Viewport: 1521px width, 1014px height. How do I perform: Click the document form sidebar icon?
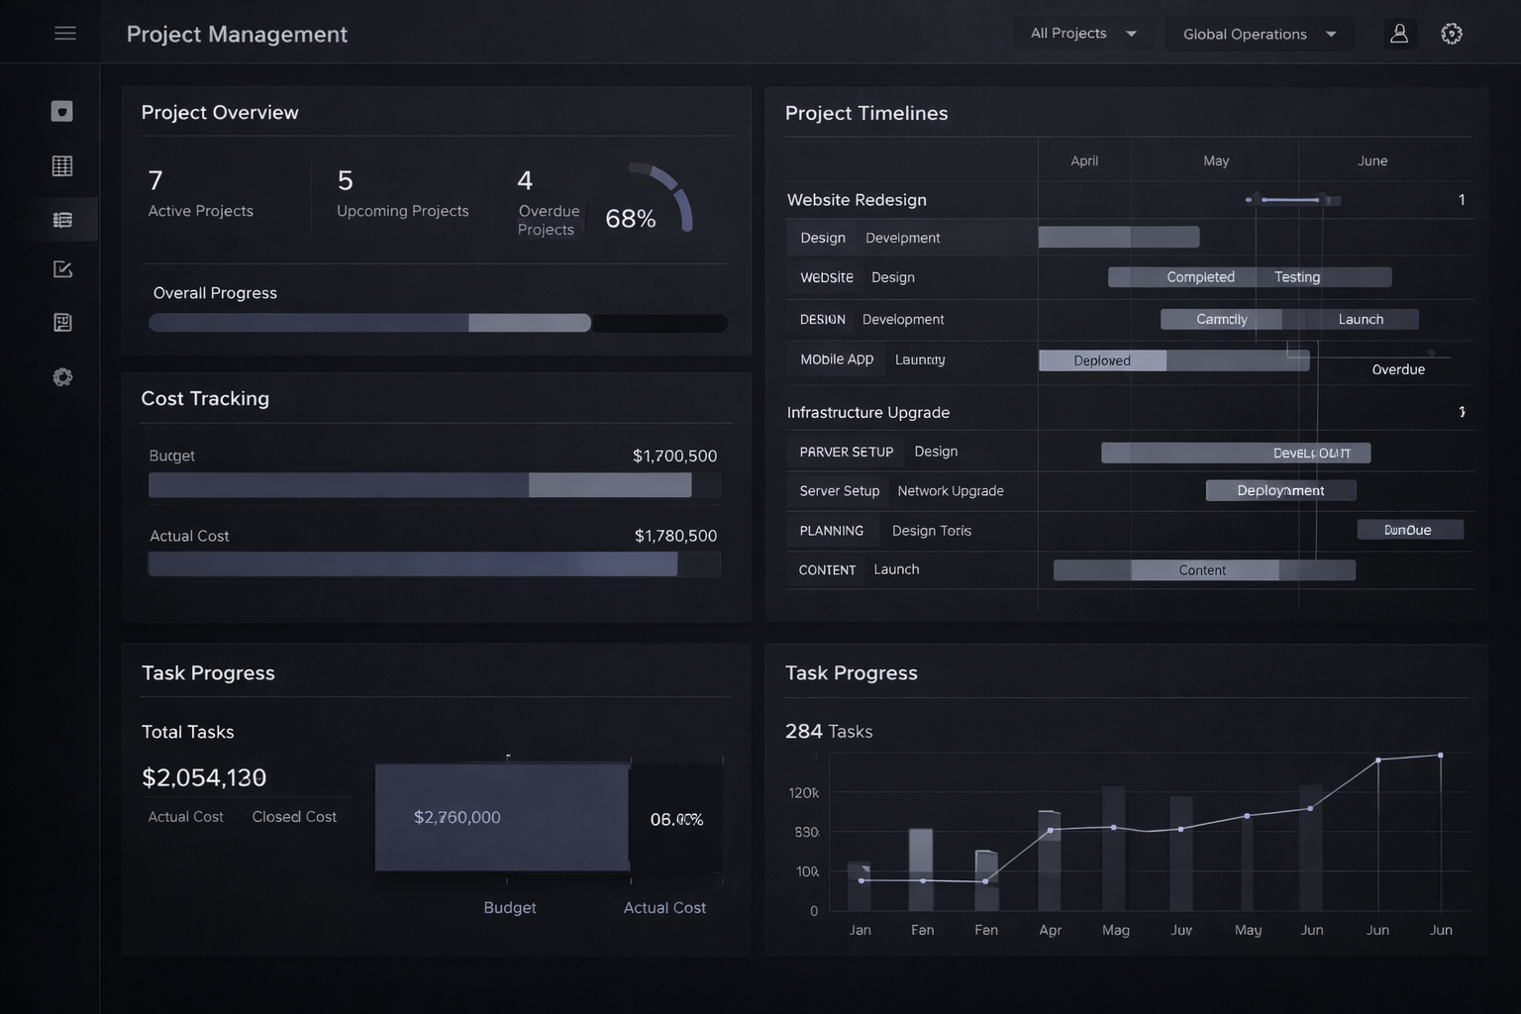pyautogui.click(x=62, y=323)
